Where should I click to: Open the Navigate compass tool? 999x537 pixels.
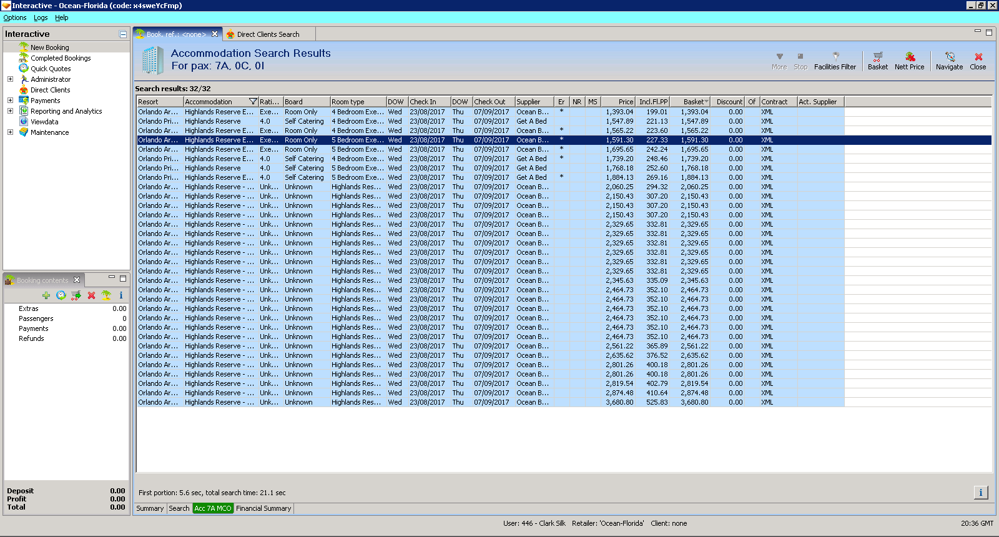click(949, 60)
